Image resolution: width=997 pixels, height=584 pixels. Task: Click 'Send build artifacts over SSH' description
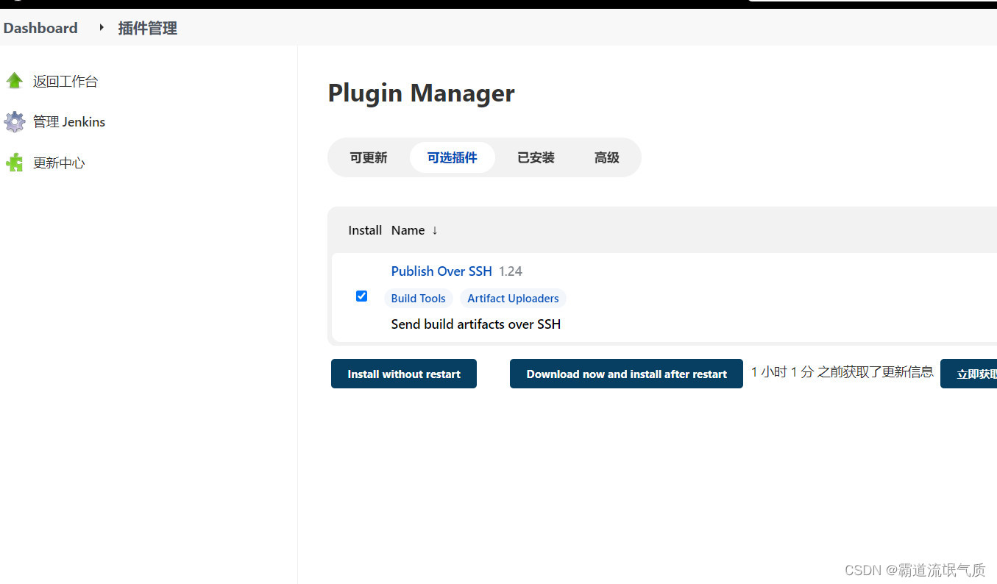476,324
